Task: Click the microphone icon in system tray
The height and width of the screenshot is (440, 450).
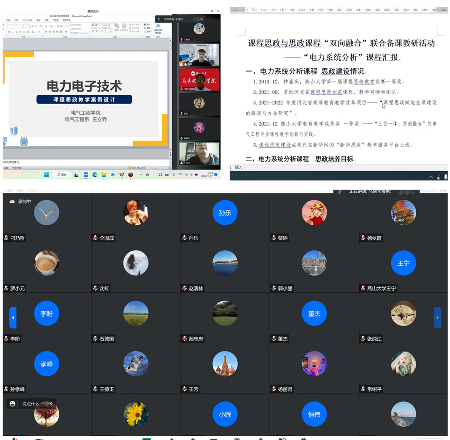Action: (174, 175)
